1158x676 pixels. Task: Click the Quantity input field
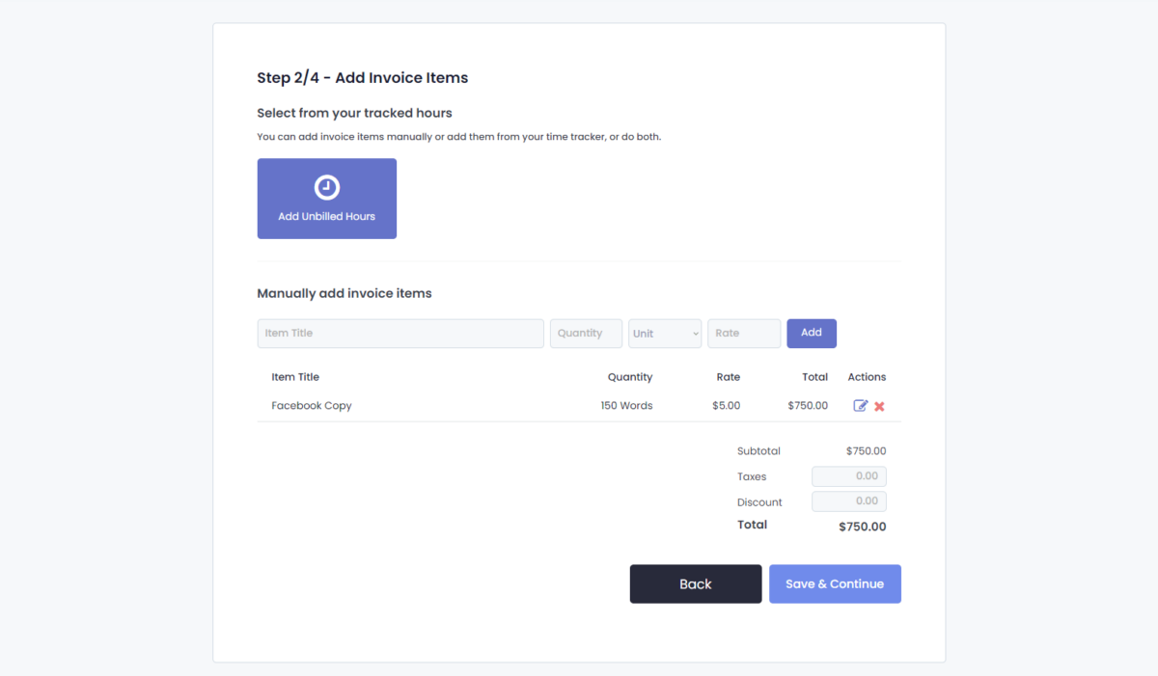585,333
